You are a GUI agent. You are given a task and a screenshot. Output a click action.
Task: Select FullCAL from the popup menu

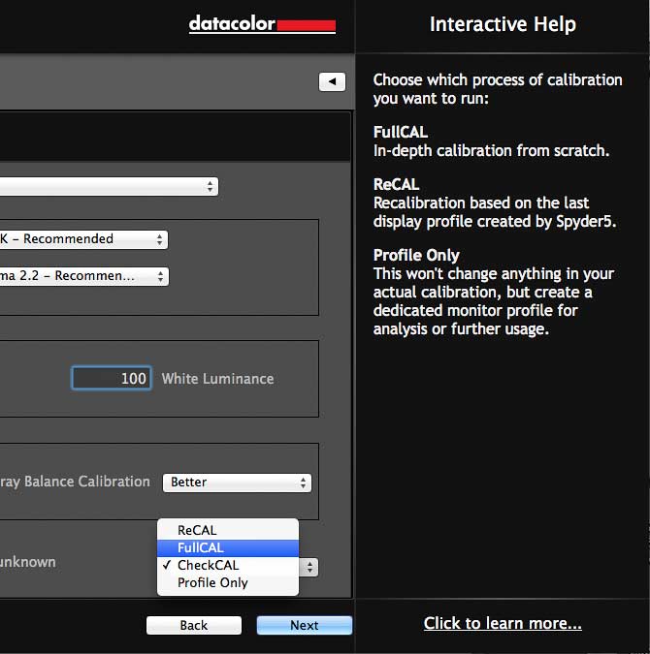[228, 547]
